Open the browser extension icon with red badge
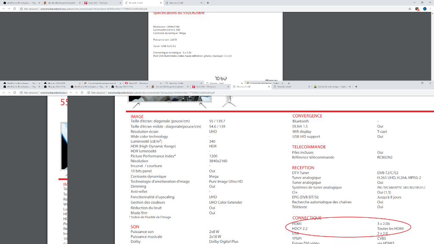 (x=417, y=8)
